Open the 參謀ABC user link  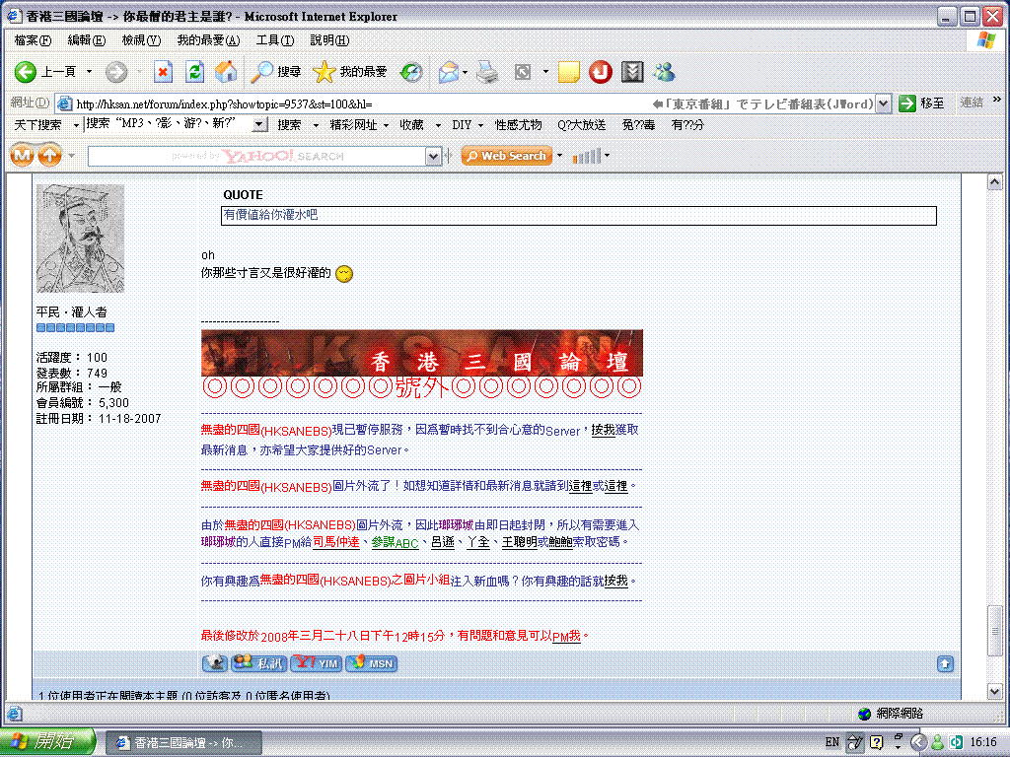pyautogui.click(x=395, y=543)
